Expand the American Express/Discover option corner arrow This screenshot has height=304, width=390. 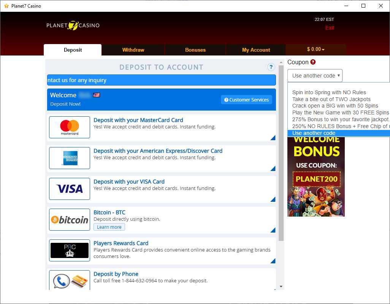click(273, 168)
